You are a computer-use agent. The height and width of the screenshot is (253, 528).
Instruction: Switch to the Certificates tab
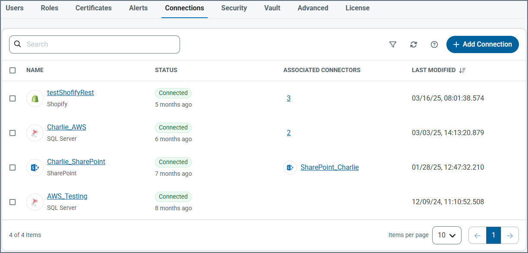tap(93, 8)
